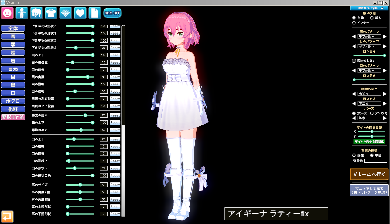Click the 背景色 color swatch

(x=376, y=161)
